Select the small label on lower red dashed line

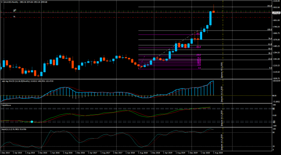[14, 16]
